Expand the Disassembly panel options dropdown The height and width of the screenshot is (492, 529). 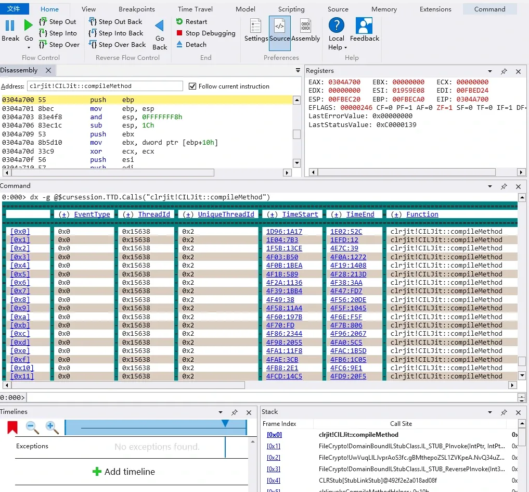298,70
